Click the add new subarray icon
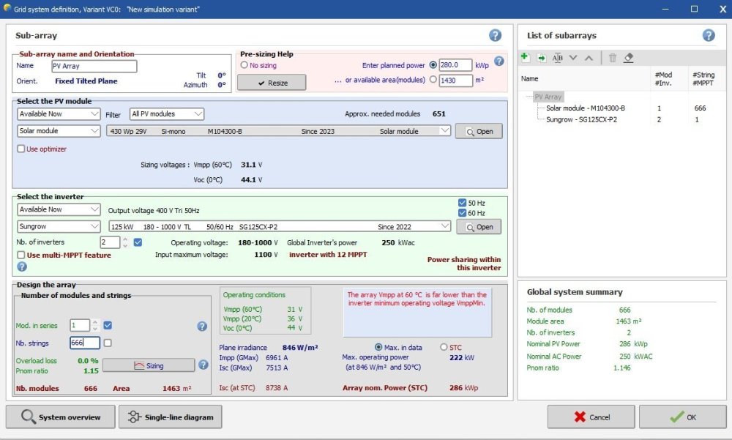 pyautogui.click(x=525, y=57)
